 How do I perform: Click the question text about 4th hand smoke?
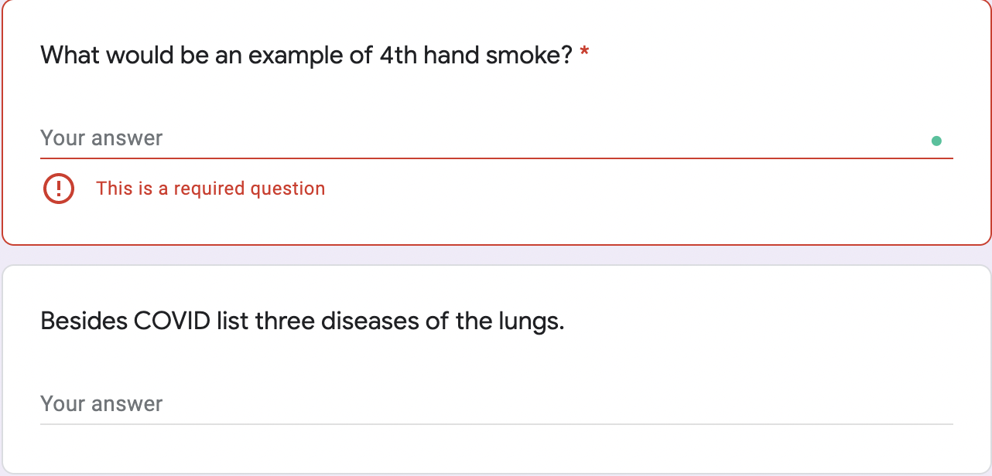click(310, 54)
